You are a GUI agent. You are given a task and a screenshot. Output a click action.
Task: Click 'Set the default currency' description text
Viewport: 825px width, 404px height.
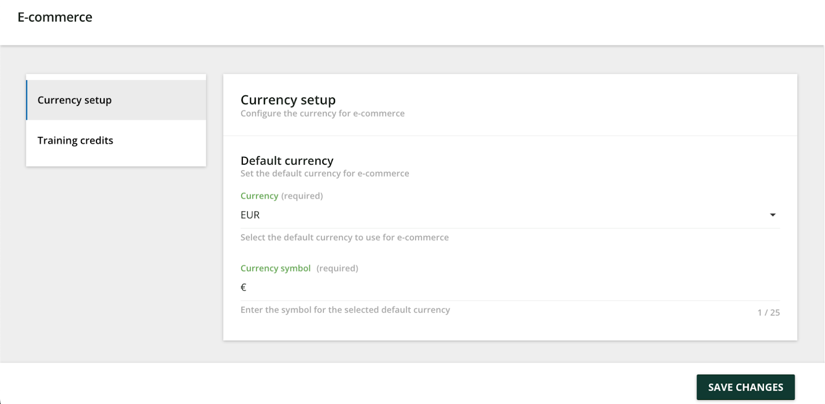click(x=325, y=173)
